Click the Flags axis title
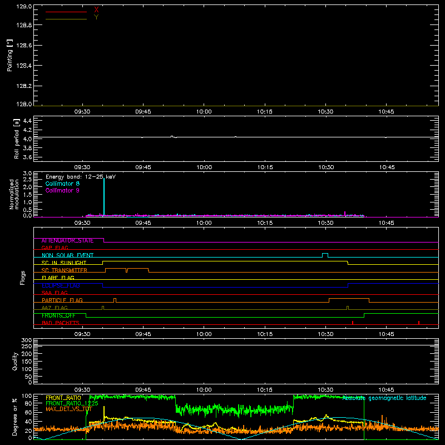This screenshot has height=445, width=445. pos(22,278)
